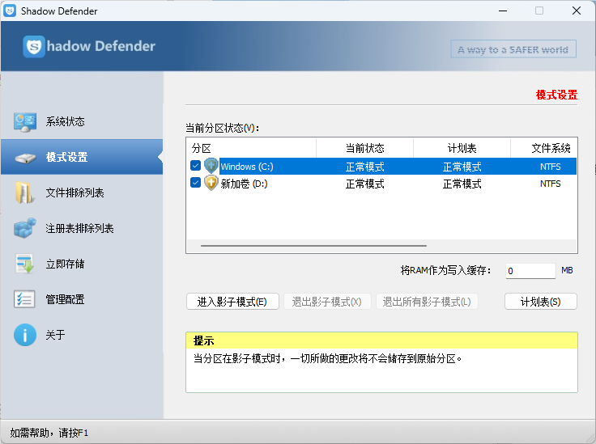Click the 关于 info icon
The width and height of the screenshot is (596, 444).
tap(25, 335)
